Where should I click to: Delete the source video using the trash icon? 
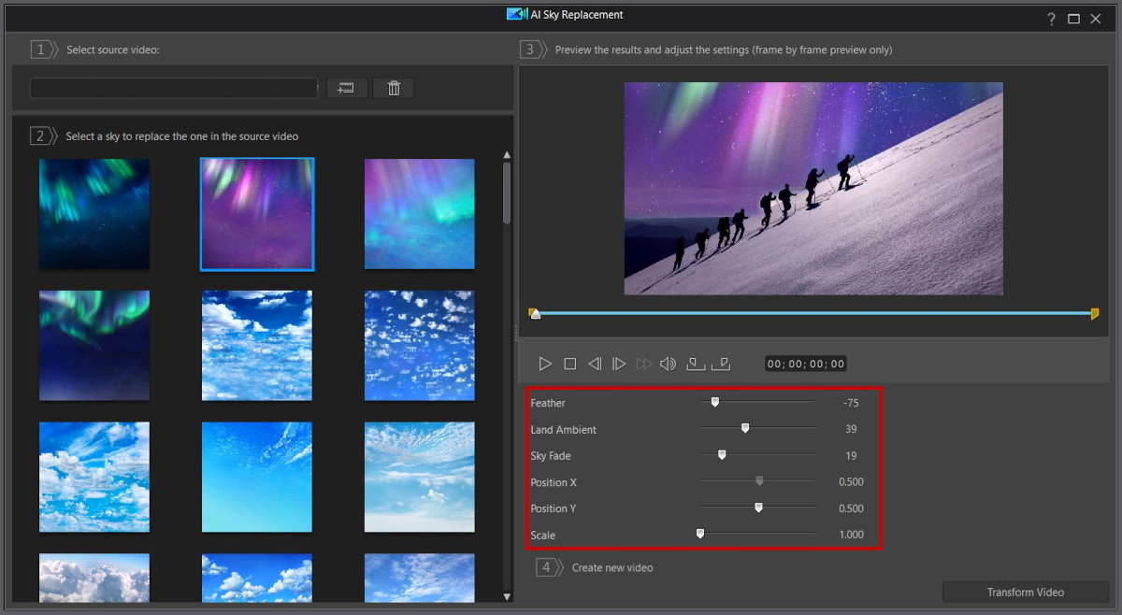(x=393, y=87)
